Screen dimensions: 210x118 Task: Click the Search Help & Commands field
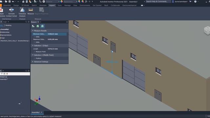tap(158, 1)
